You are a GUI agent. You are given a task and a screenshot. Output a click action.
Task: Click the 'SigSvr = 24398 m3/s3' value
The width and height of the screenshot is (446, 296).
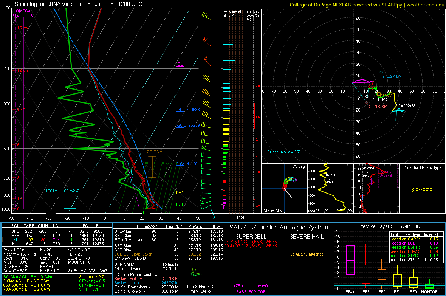(x=88, y=271)
